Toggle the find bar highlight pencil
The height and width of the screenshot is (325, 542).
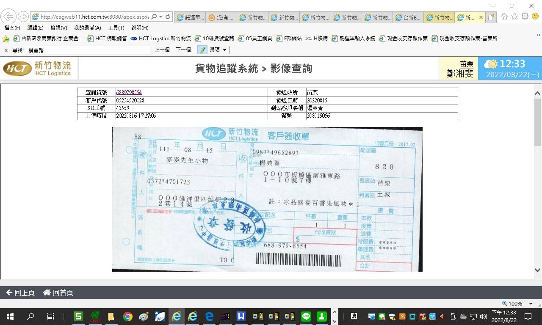(x=202, y=50)
